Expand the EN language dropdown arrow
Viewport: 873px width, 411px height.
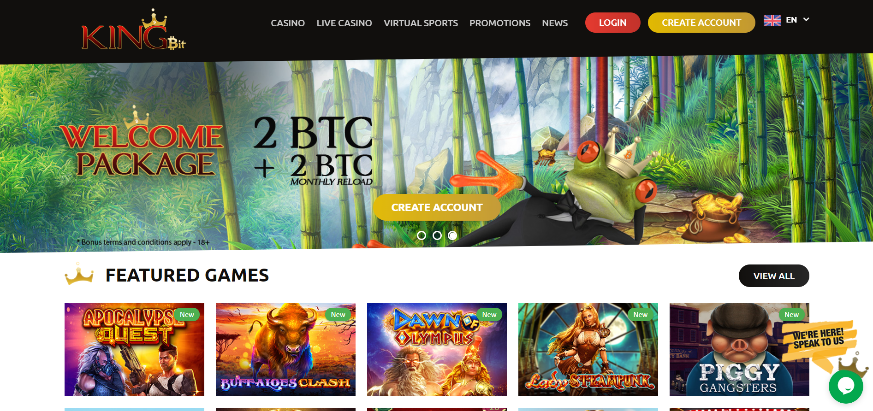[806, 19]
